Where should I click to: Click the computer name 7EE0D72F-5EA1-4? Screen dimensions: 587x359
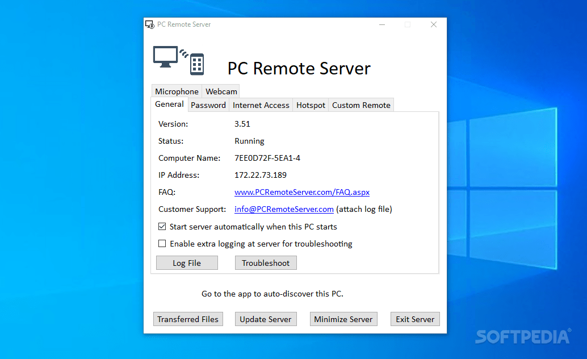(x=267, y=158)
